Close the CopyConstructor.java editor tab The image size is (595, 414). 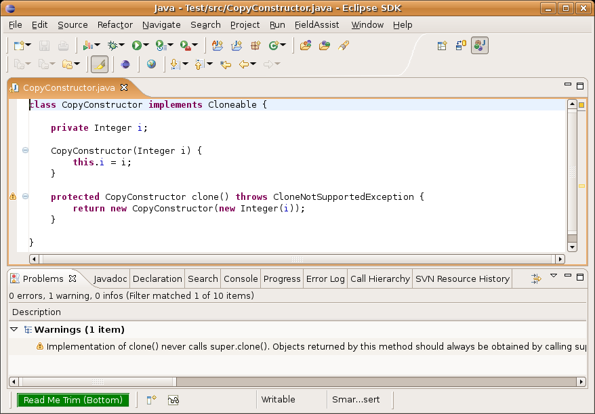124,87
